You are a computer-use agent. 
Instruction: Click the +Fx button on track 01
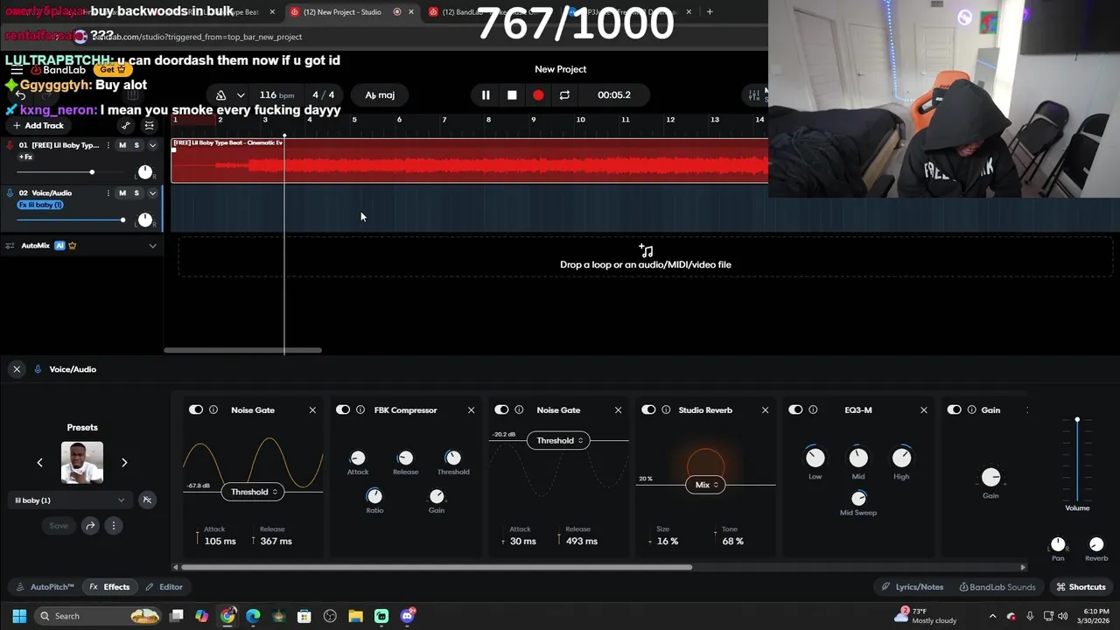(x=25, y=157)
